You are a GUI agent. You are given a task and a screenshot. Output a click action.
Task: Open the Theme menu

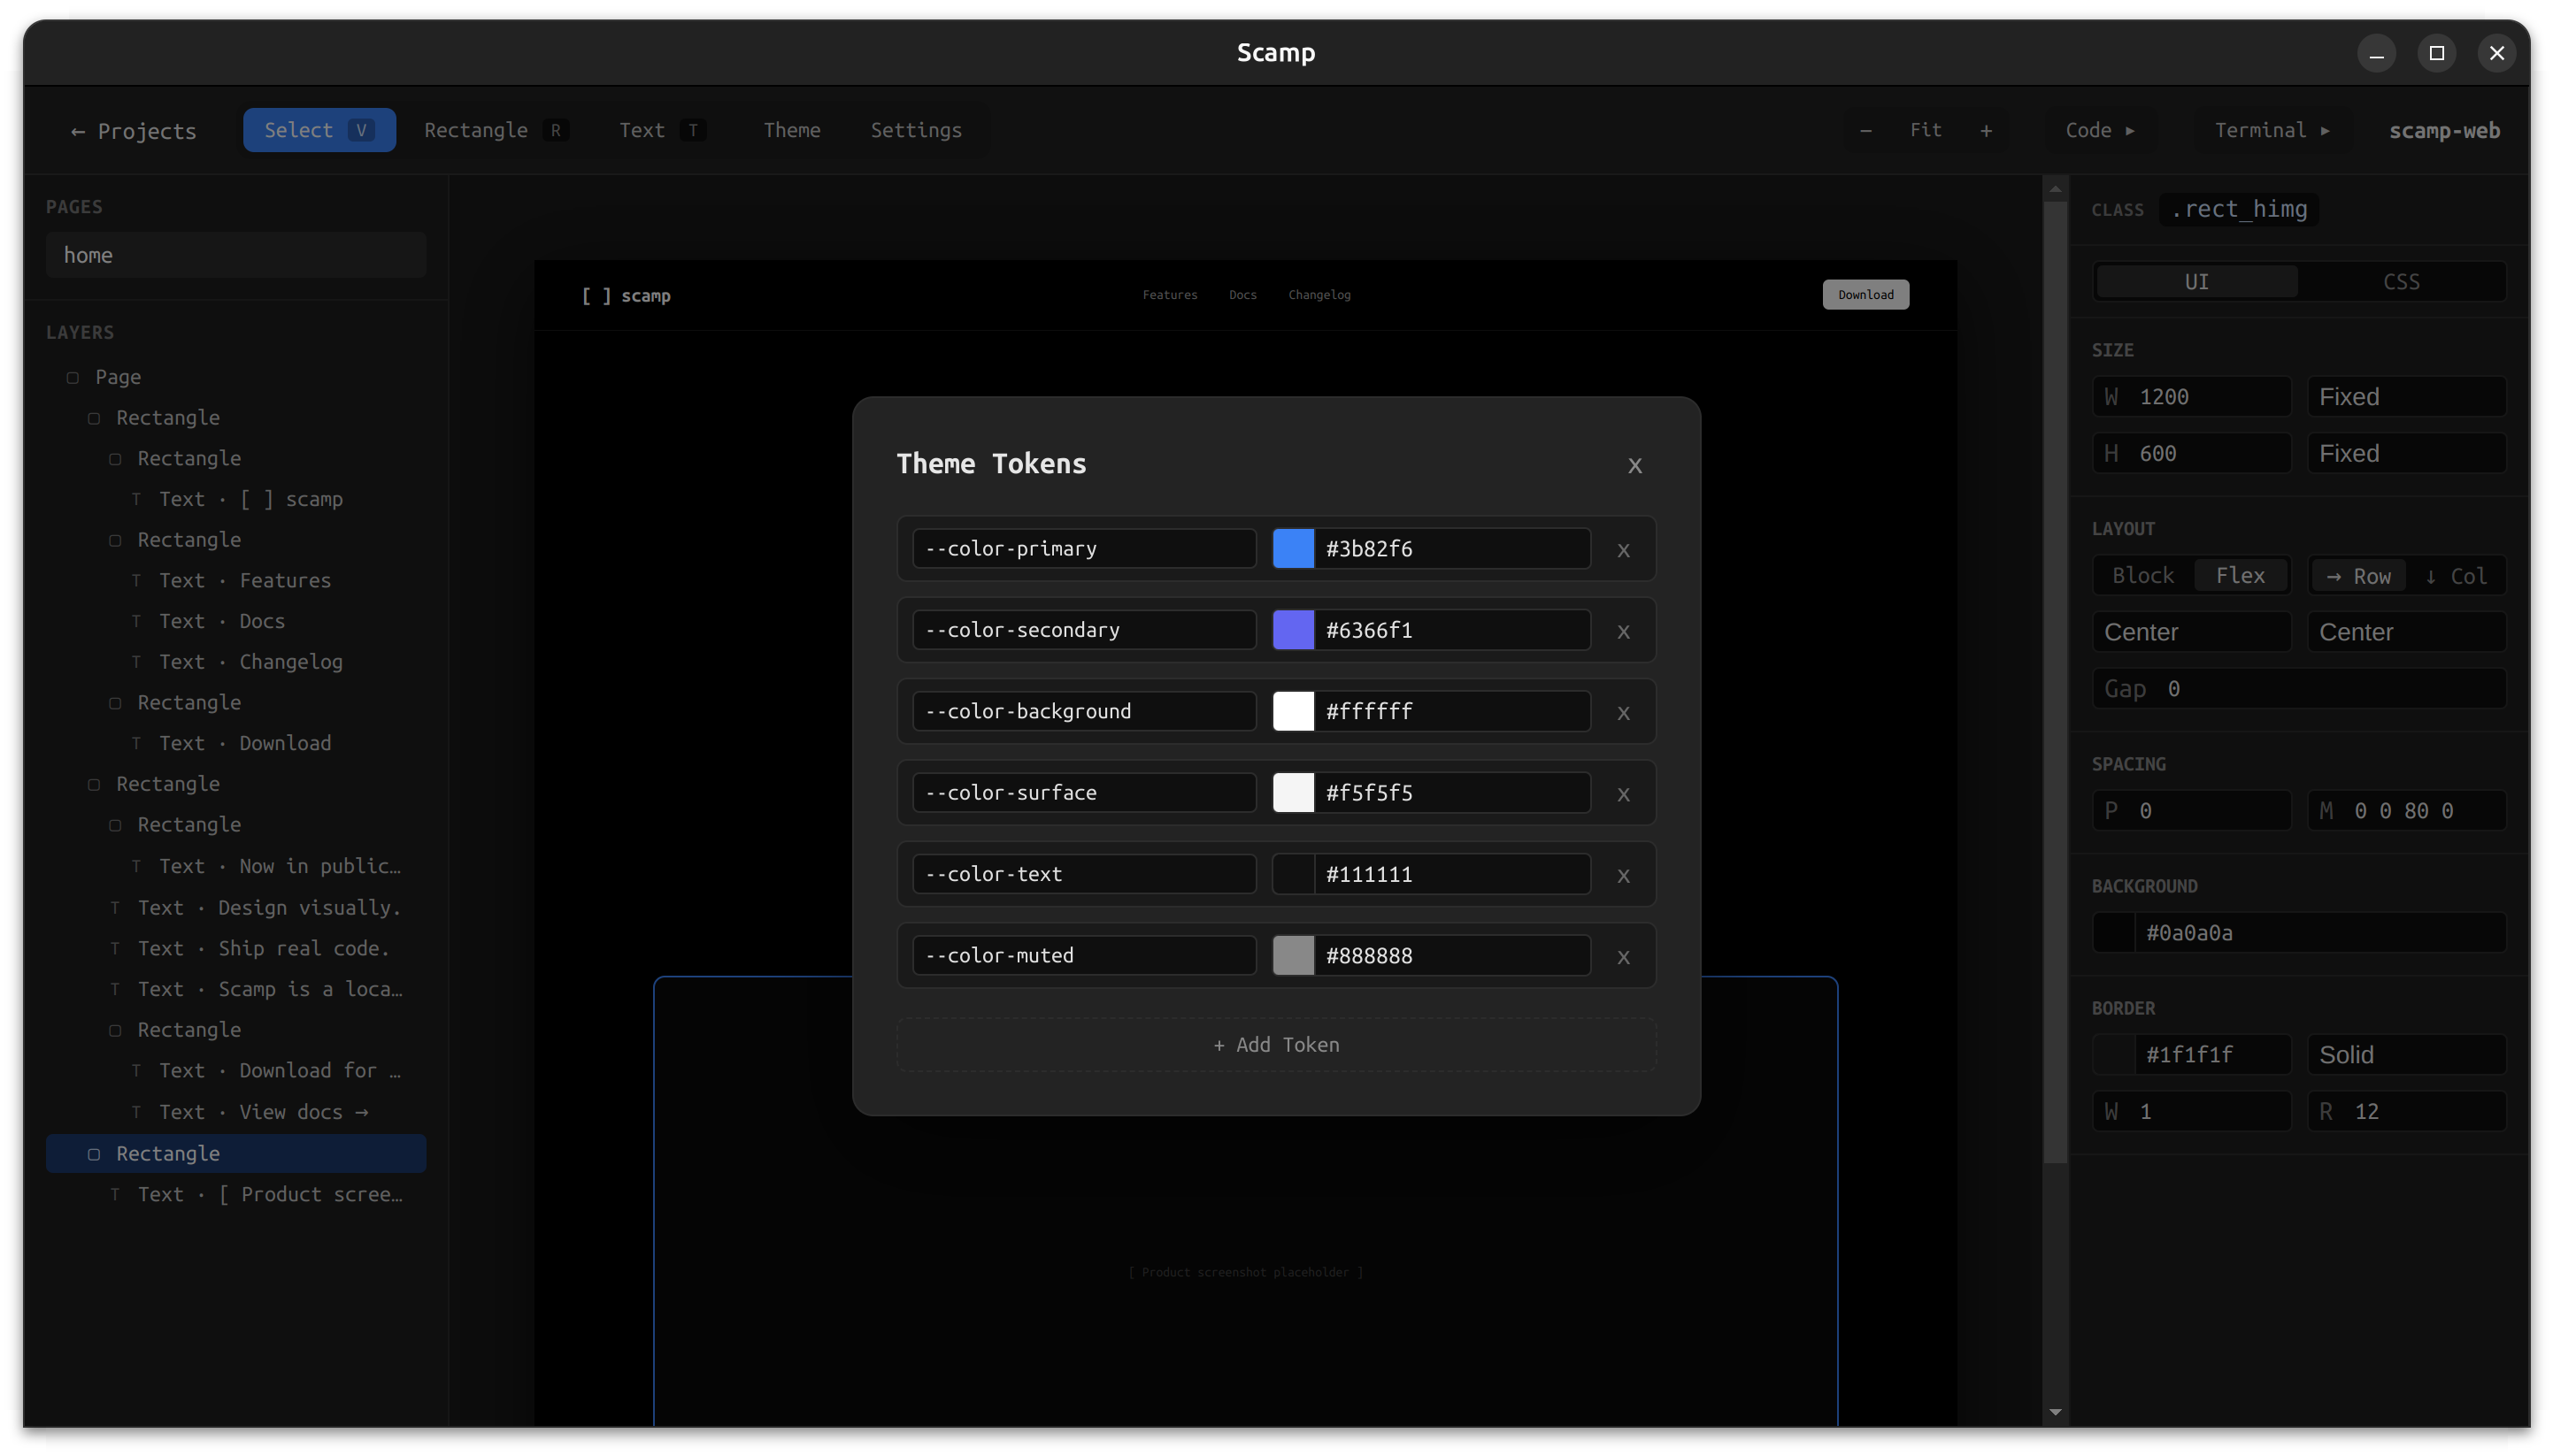pos(791,130)
